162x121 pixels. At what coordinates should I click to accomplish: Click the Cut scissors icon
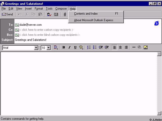[27, 14]
